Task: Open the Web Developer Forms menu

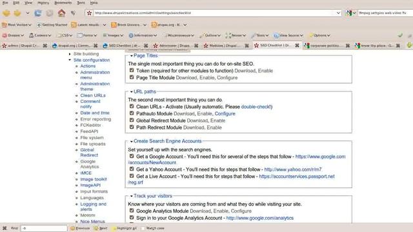Action: coord(87,35)
